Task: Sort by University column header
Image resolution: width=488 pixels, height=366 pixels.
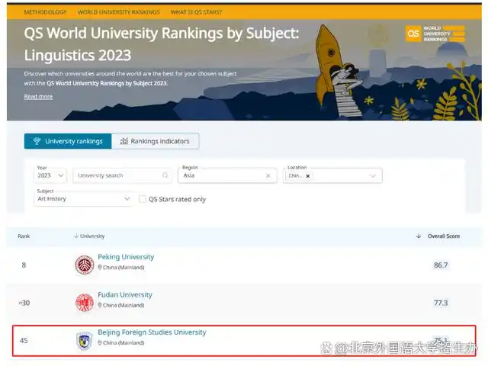Action: (x=89, y=236)
